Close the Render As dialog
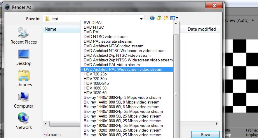 pyautogui.click(x=214, y=6)
